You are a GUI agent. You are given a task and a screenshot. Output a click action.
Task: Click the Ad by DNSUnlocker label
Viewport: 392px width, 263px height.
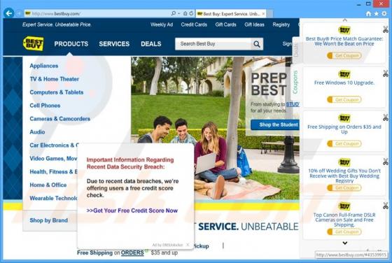[167, 245]
